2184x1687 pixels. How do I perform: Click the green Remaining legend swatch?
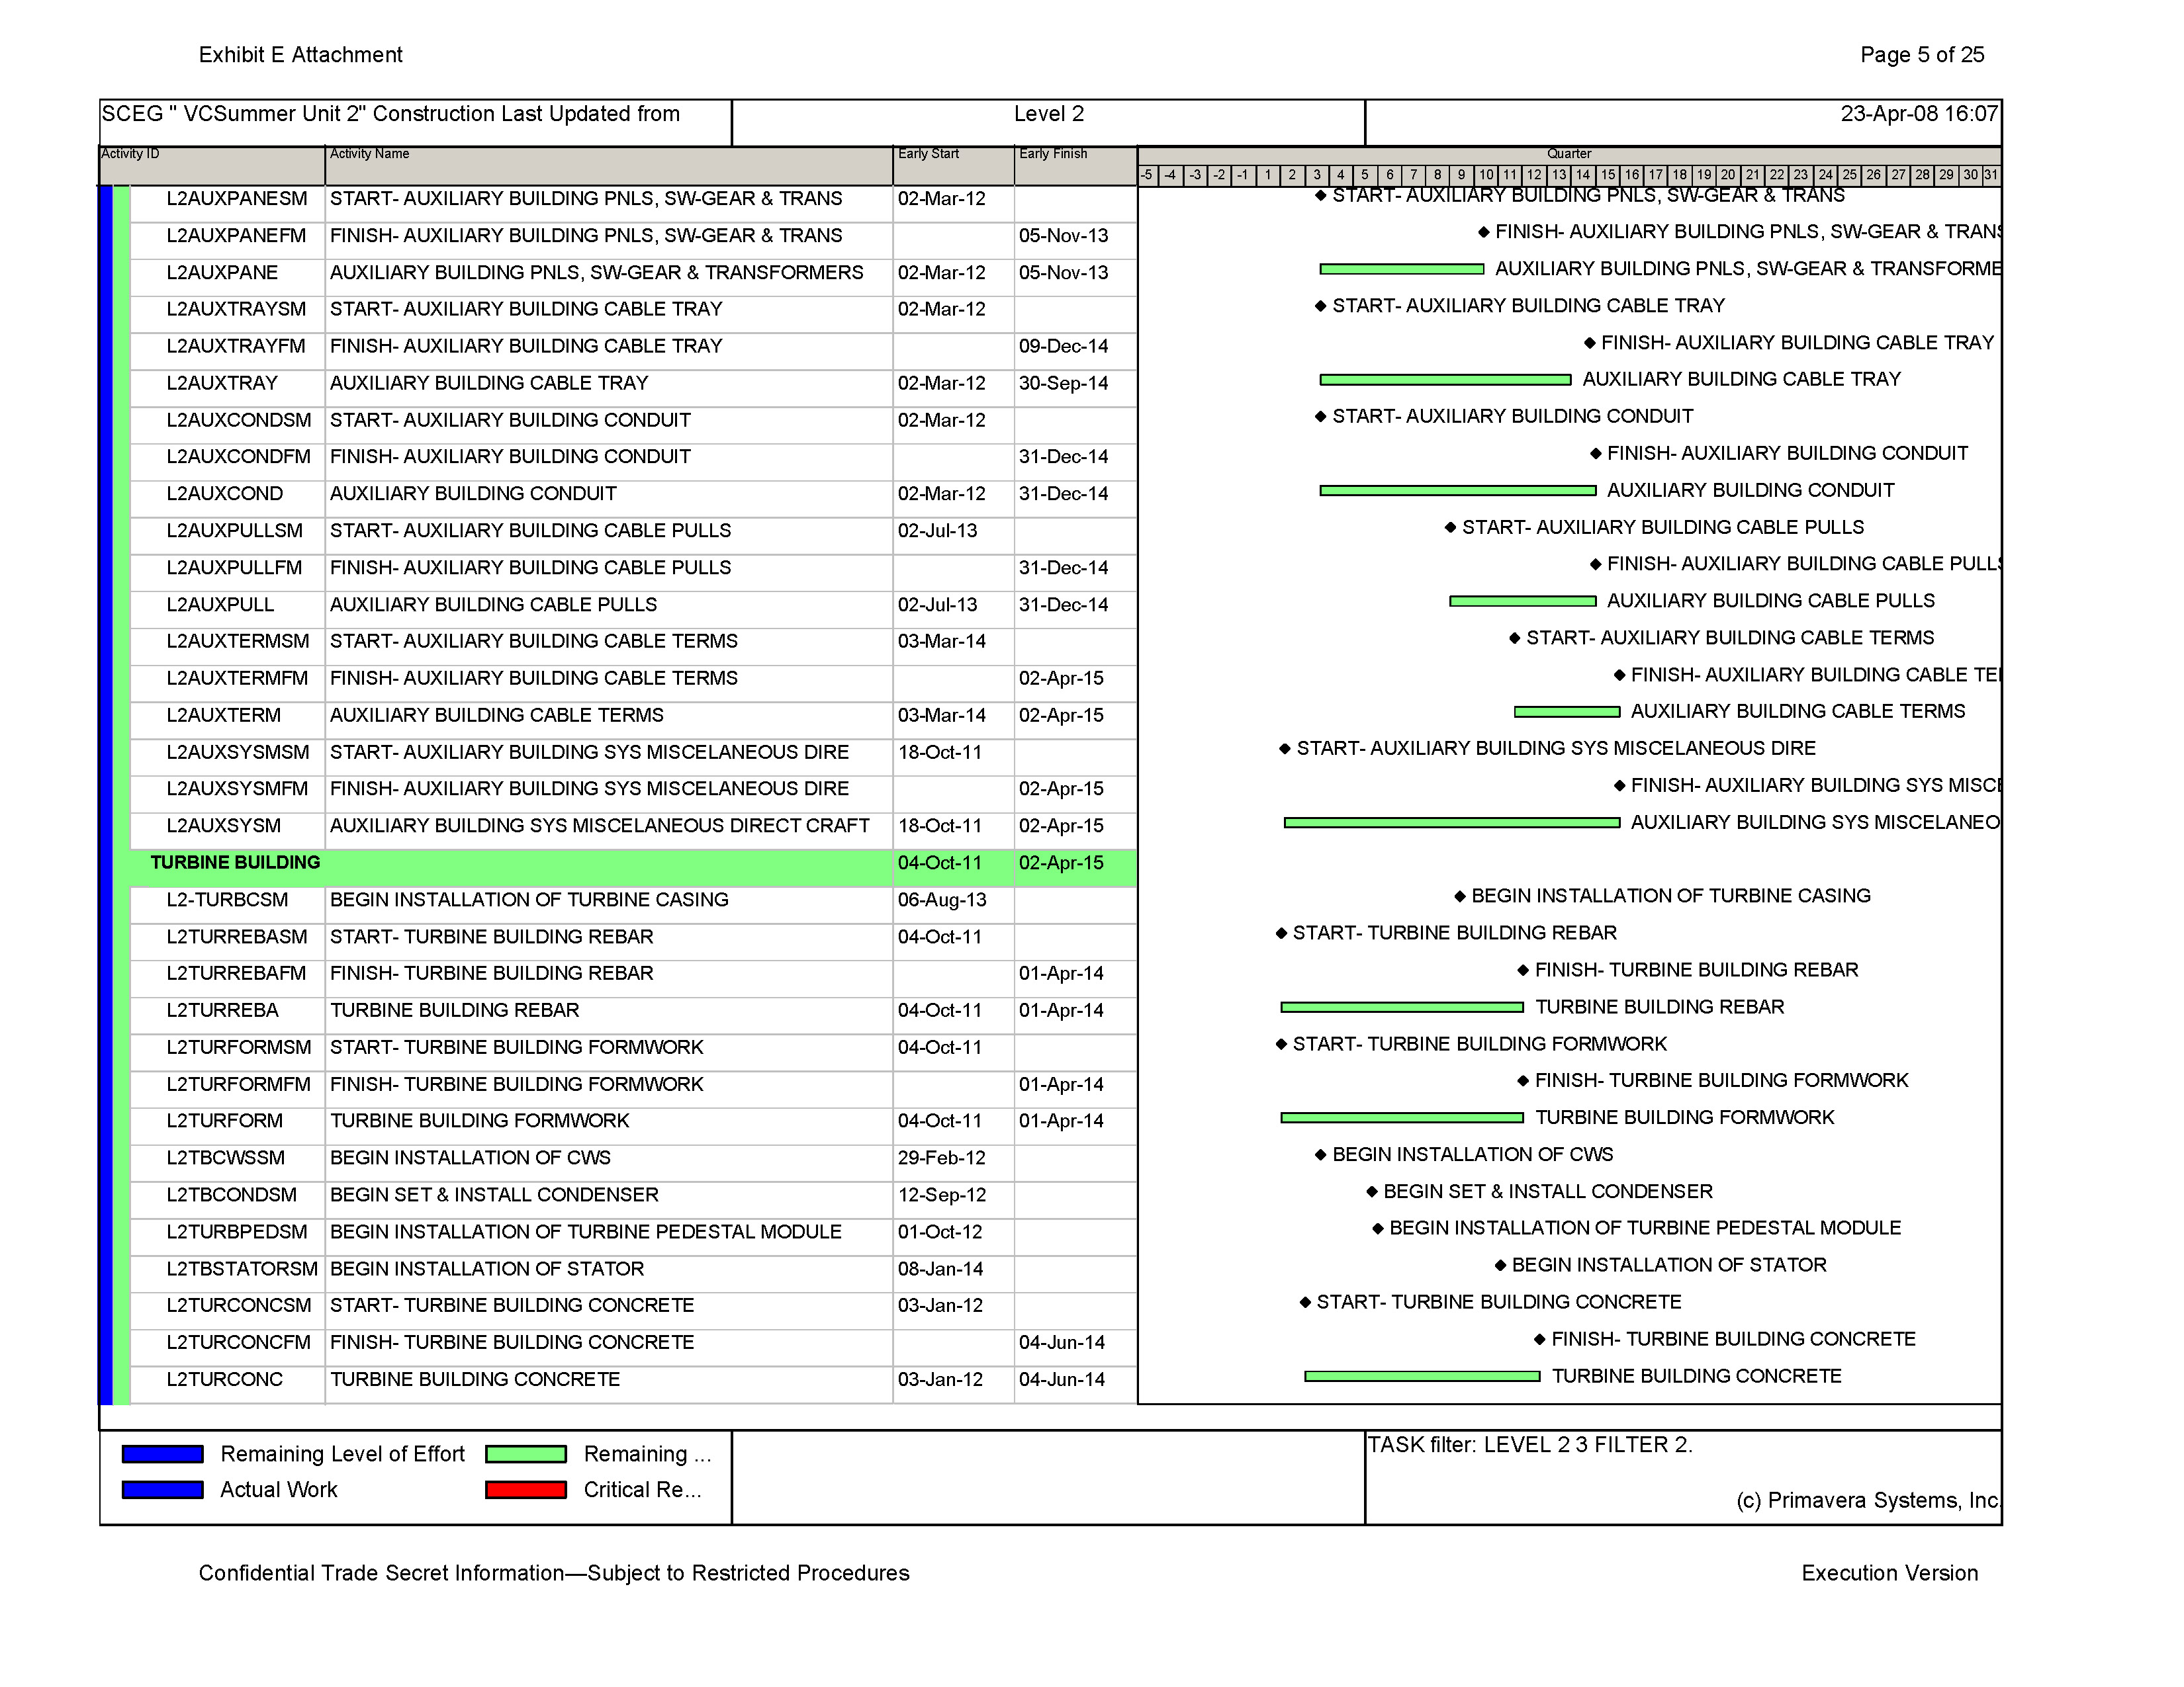tap(526, 1454)
